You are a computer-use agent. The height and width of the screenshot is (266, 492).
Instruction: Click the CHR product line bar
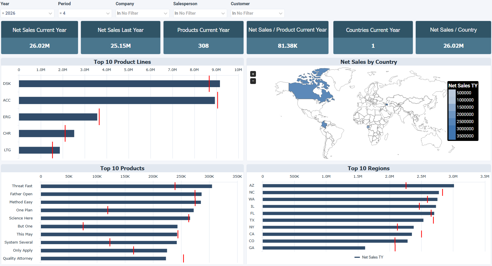(47, 133)
